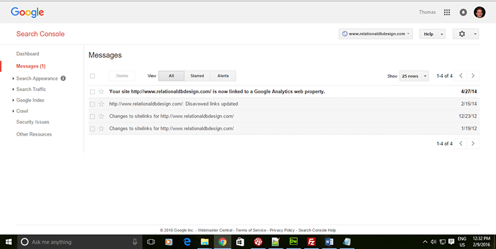Select the All view tab
Screen dimensions: 496x249
(x=171, y=76)
